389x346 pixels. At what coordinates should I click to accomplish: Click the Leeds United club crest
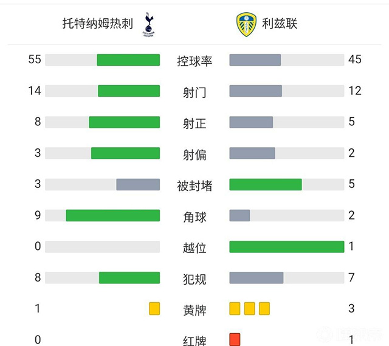click(246, 24)
